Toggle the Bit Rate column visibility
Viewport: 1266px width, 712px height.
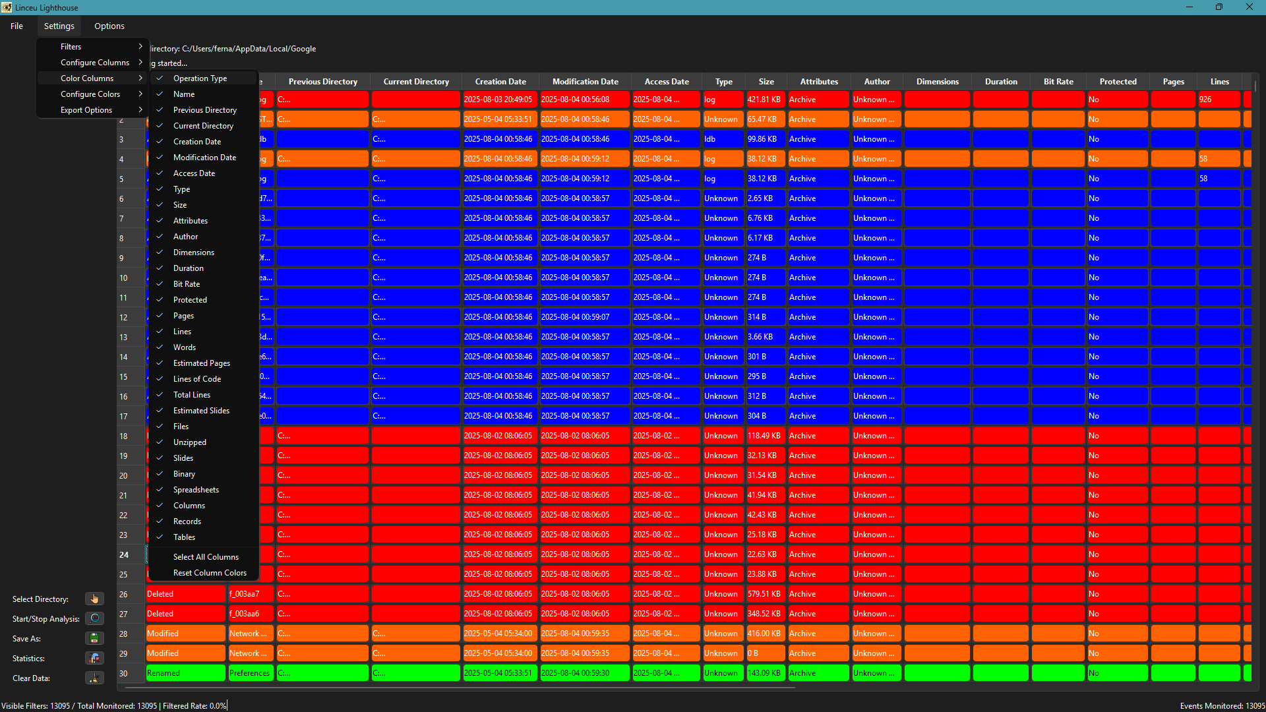pos(187,284)
